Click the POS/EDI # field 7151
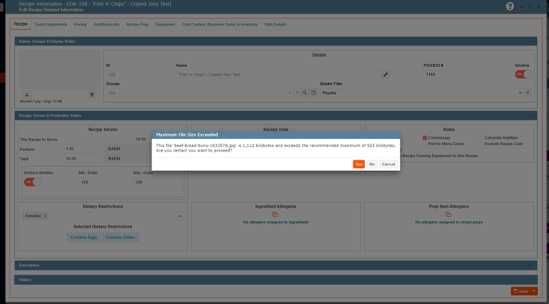549x304 pixels. (x=451, y=74)
